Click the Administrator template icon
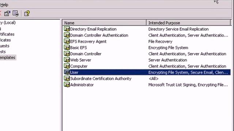 click(x=67, y=85)
